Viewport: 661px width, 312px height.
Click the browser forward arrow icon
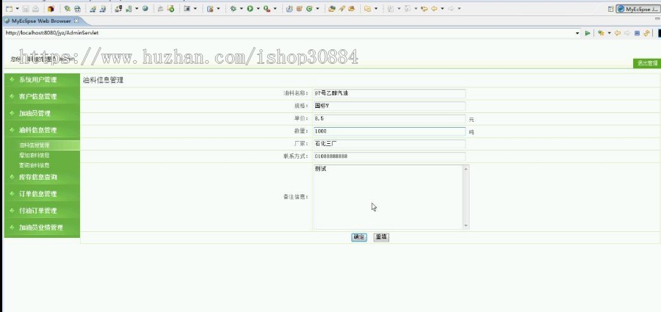click(627, 33)
